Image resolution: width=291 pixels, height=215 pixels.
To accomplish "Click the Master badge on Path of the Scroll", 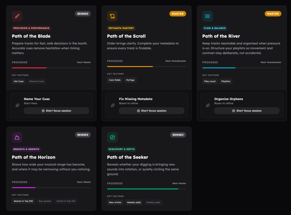I will 178,14.
